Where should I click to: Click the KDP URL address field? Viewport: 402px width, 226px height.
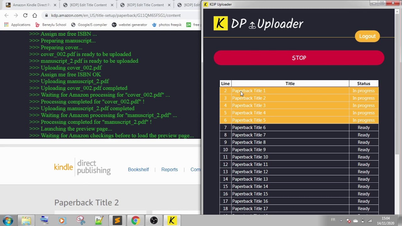[x=116, y=15]
